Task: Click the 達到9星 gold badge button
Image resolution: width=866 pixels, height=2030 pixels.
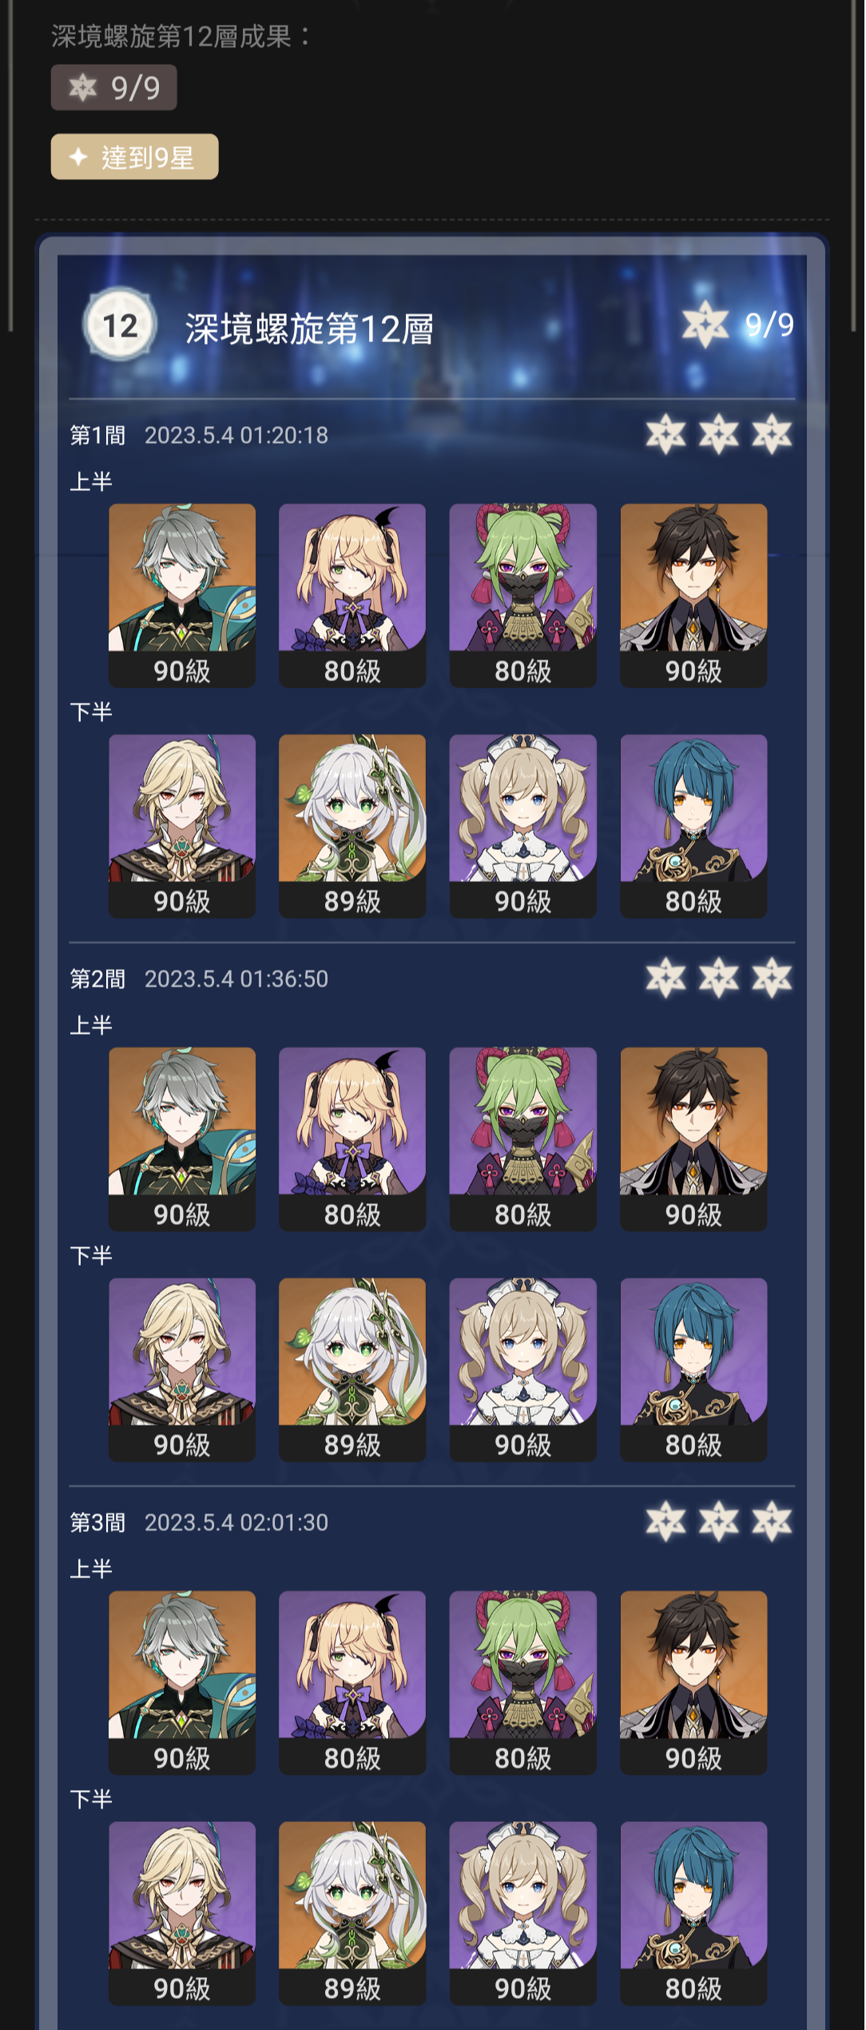Action: click(134, 157)
